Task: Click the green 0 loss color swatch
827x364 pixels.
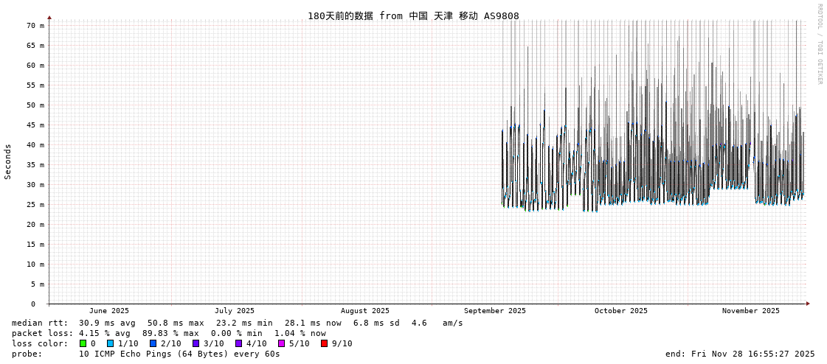Action: (83, 343)
